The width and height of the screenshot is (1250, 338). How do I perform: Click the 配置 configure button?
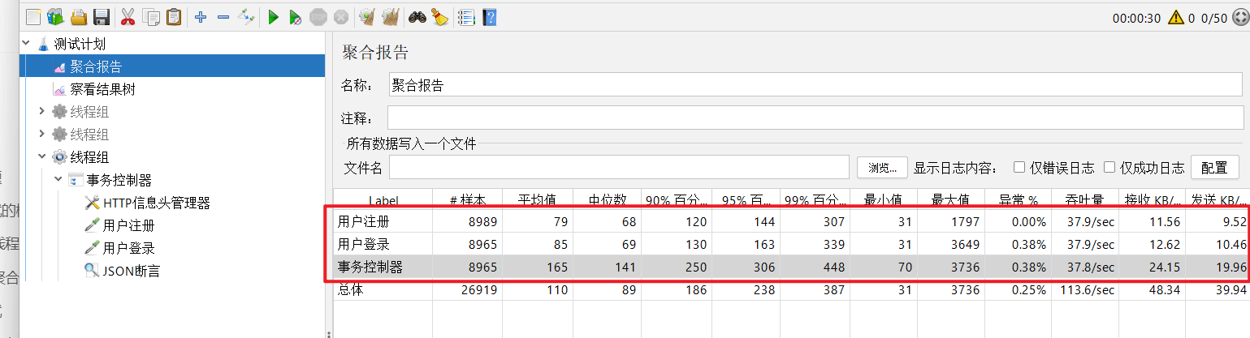pos(1214,168)
